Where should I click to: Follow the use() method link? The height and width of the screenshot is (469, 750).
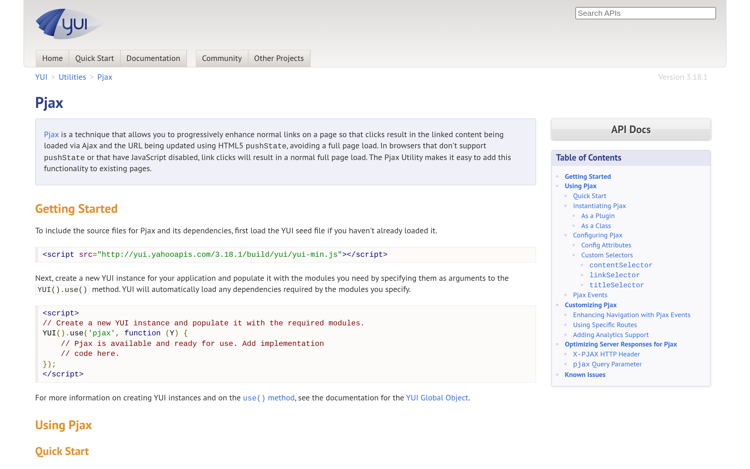point(269,398)
